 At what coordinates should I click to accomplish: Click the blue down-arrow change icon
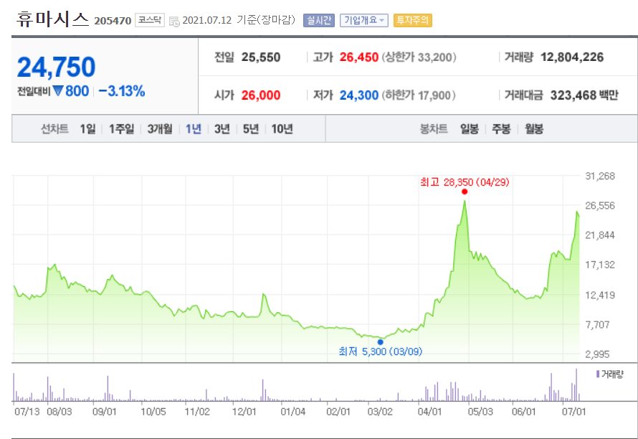[x=58, y=90]
